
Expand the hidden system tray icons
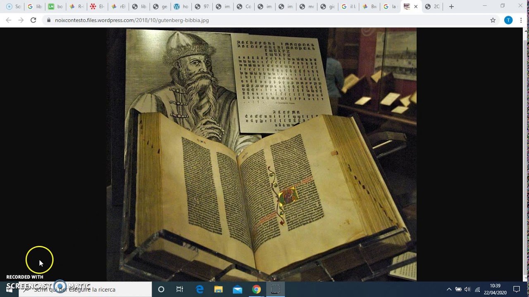(449, 289)
